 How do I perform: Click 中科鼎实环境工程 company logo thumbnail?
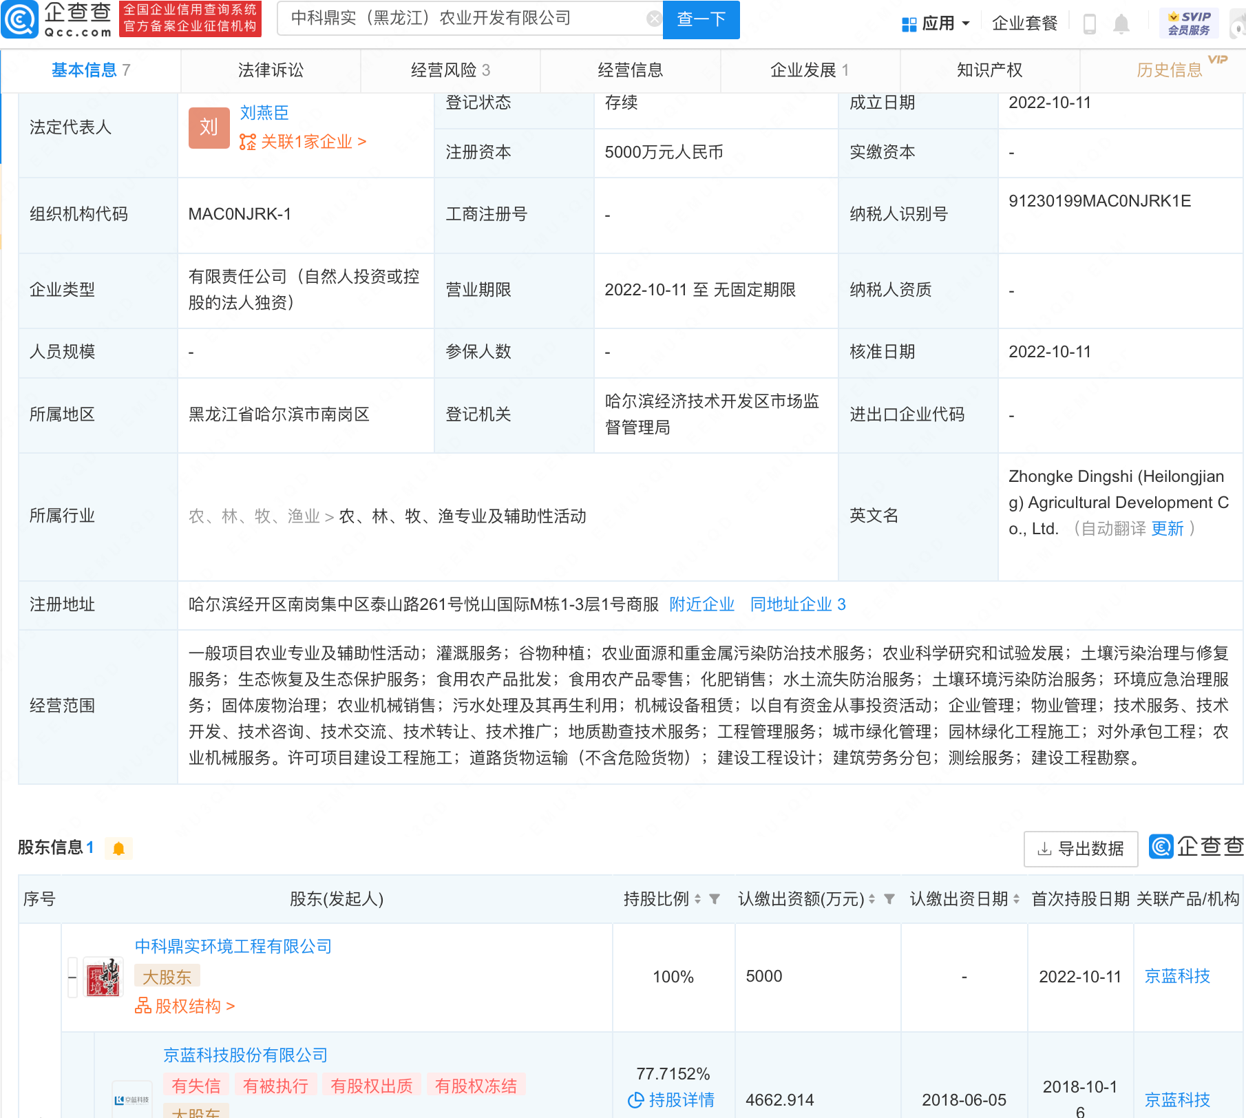coord(103,977)
